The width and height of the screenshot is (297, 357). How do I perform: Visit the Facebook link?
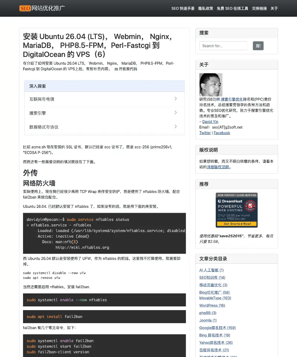point(222,133)
